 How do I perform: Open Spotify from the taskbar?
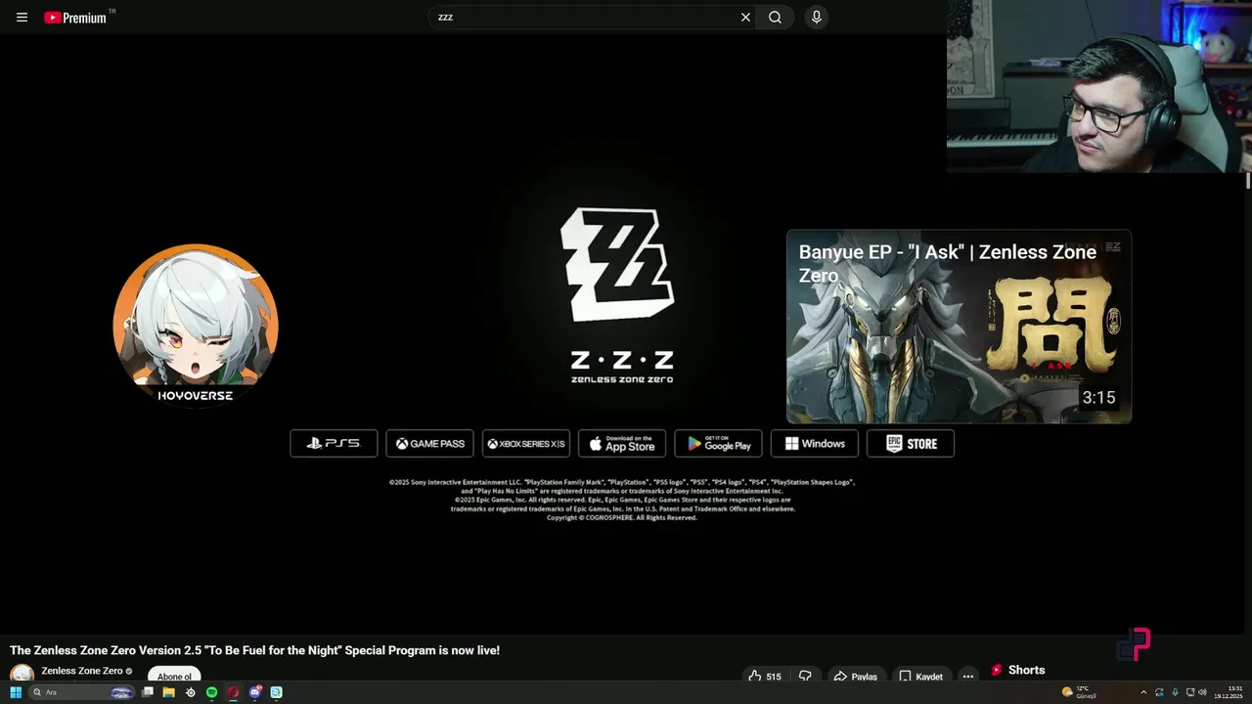pos(211,692)
